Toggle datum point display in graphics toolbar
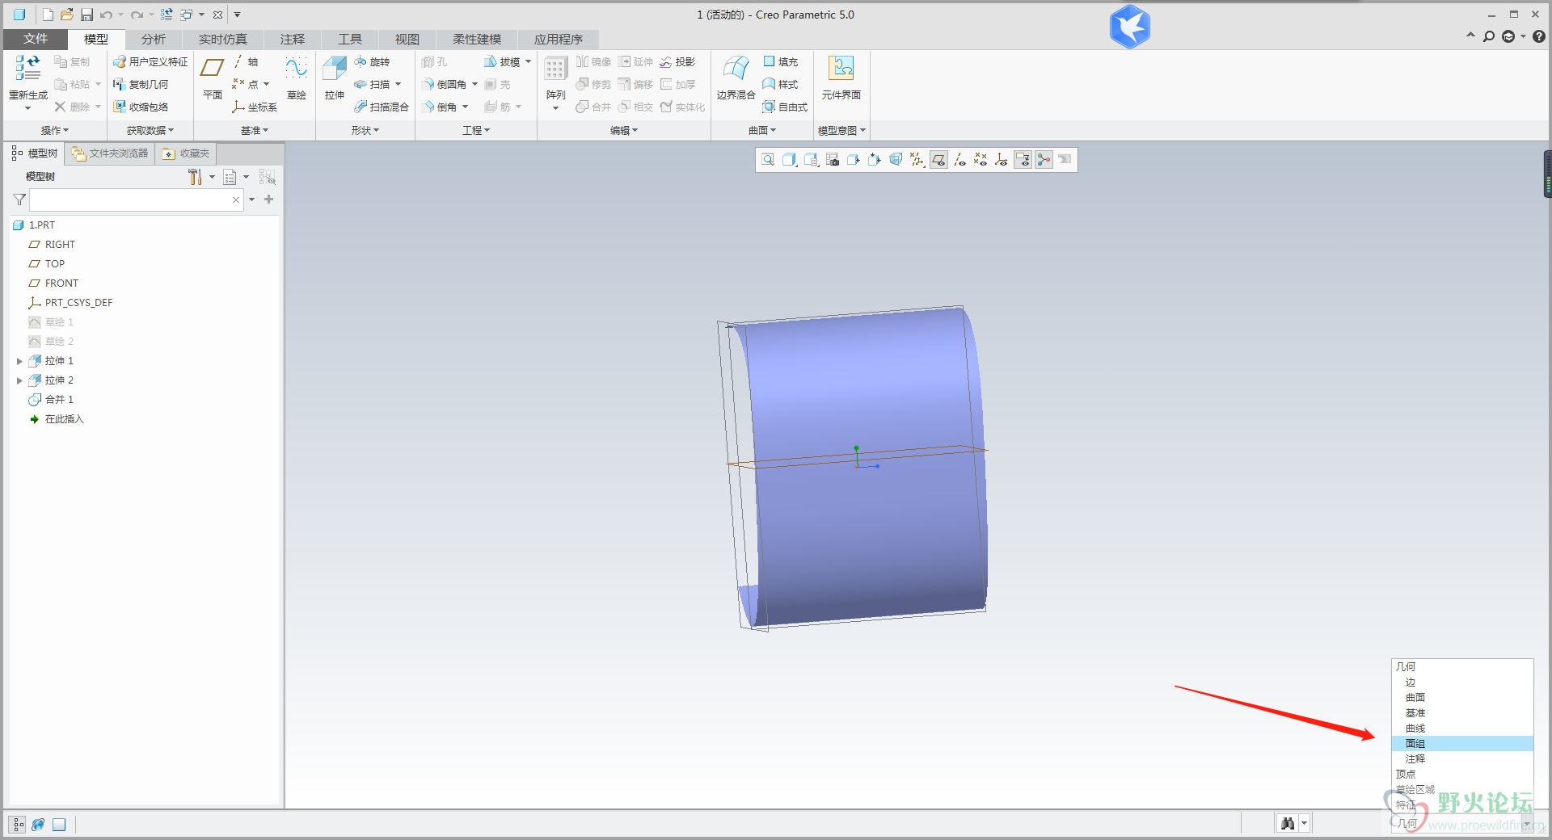This screenshot has height=840, width=1552. [x=981, y=160]
